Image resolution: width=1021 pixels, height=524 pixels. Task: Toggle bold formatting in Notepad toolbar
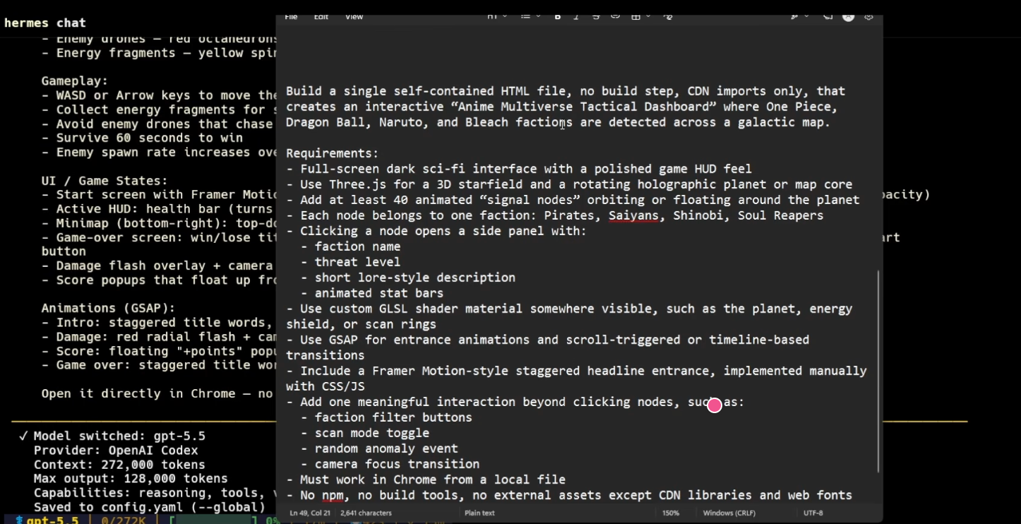click(558, 17)
